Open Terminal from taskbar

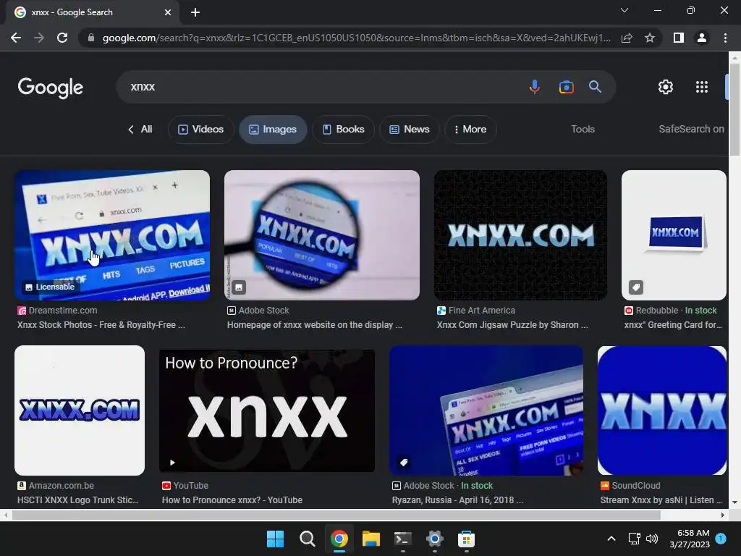[x=402, y=539]
